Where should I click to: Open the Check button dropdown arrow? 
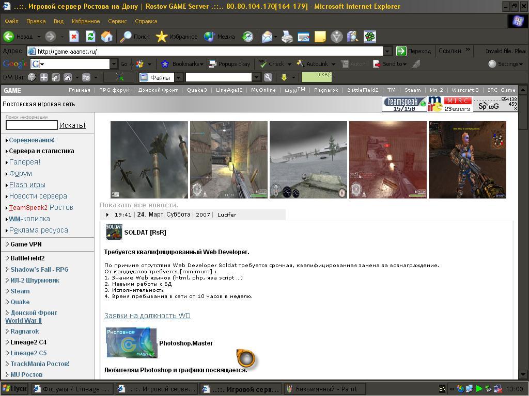(x=289, y=64)
